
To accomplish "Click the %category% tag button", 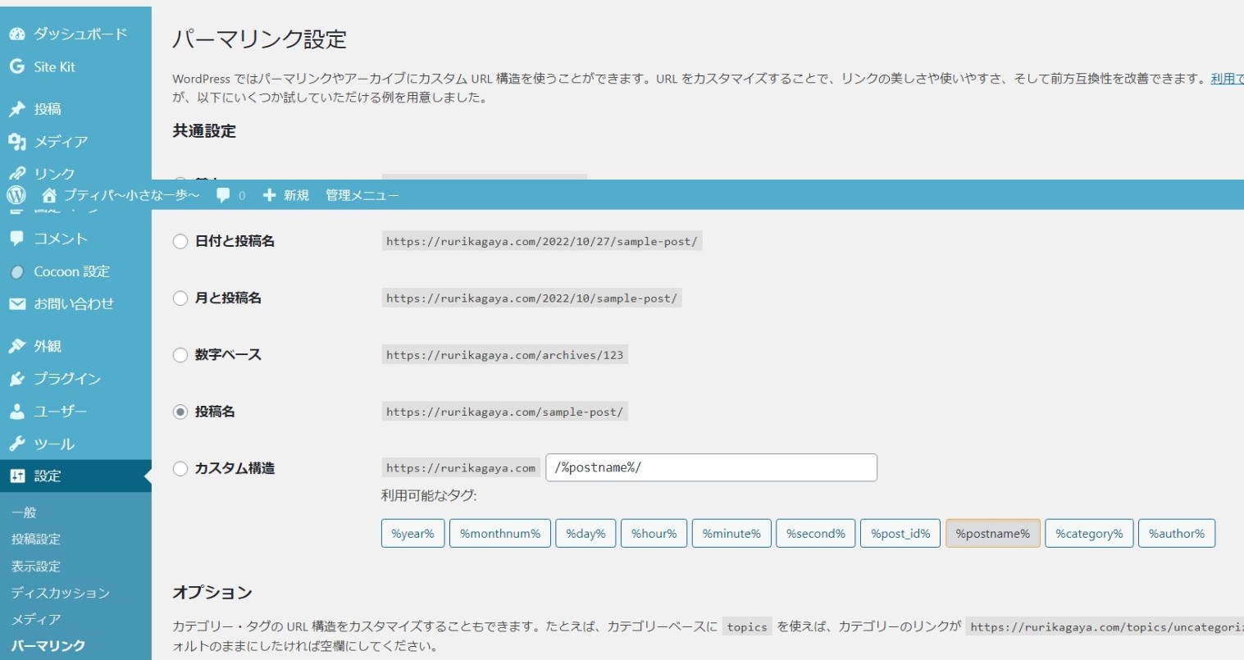I will (x=1090, y=533).
